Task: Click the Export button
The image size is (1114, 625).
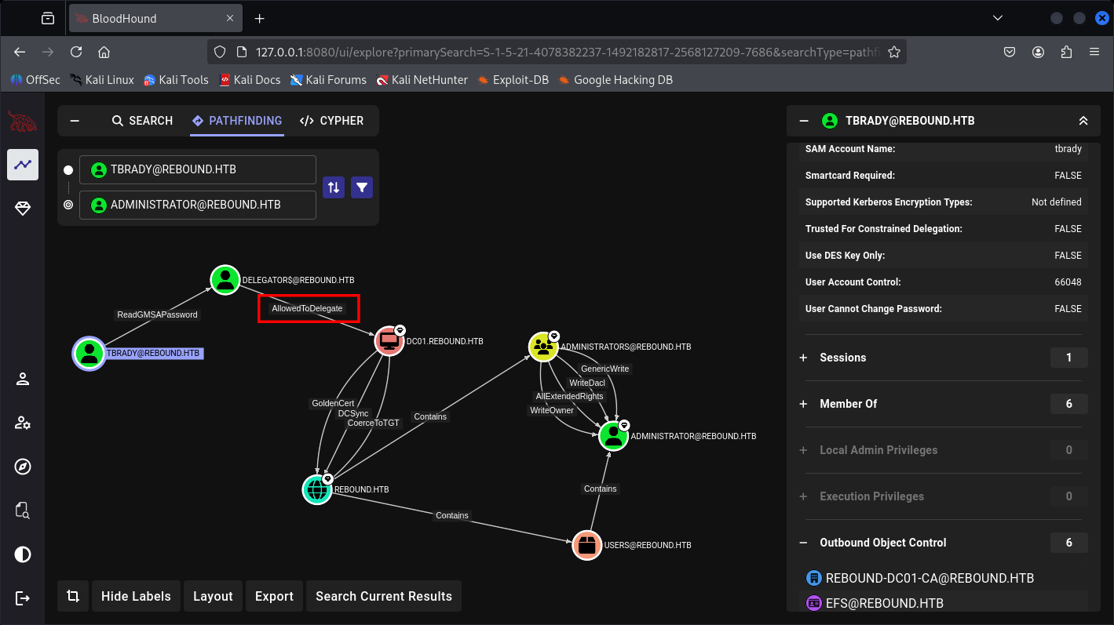Action: click(274, 596)
